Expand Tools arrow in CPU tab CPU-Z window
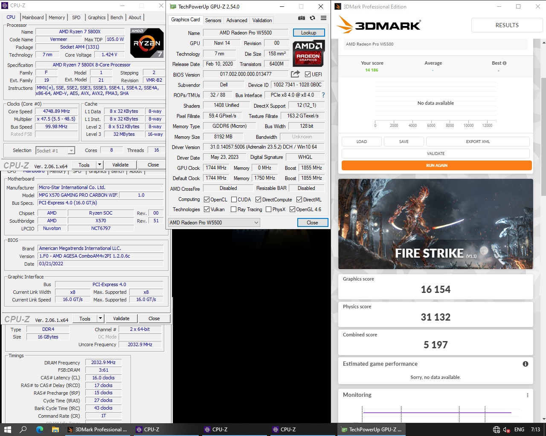Screen dimensions: 546x436 point(99,165)
